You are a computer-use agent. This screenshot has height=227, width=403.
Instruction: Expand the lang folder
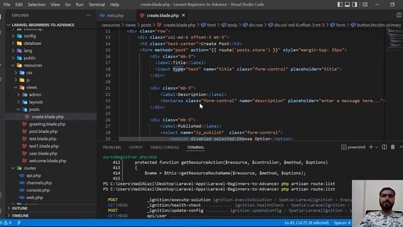pyautogui.click(x=28, y=50)
